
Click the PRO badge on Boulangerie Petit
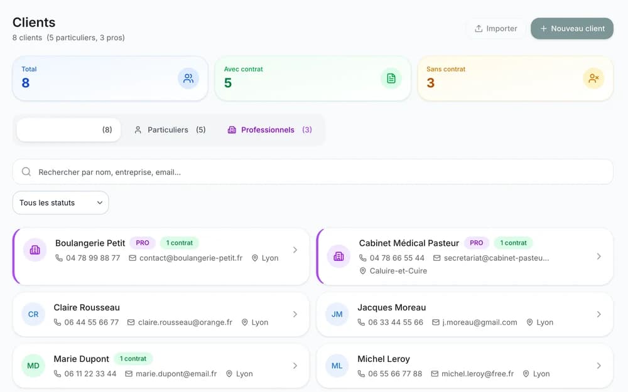[143, 243]
